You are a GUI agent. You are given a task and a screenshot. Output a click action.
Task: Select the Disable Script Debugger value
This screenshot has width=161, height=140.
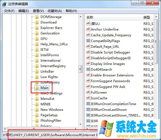point(111,52)
